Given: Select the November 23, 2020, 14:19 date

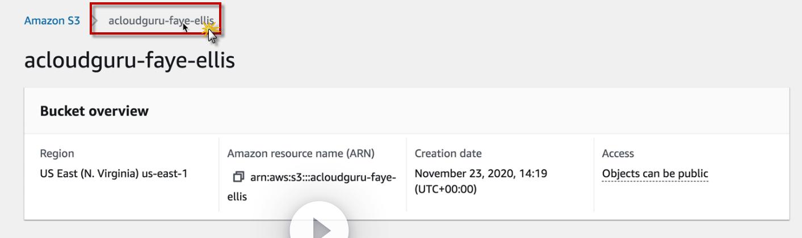Looking at the screenshot, I should tap(481, 173).
